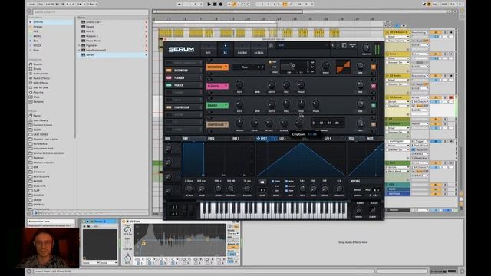Viewport: 491px width, 276px height.
Task: Click the Serum MASTER volume knob
Action: pyautogui.click(x=365, y=48)
